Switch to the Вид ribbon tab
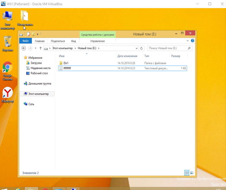This screenshot has height=190, width=226. point(73,41)
